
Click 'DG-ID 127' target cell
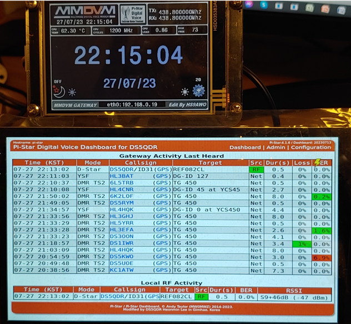click(191, 176)
